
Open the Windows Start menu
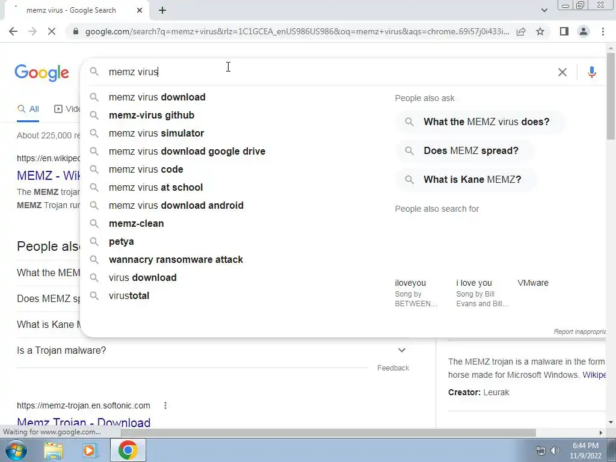tap(16, 450)
